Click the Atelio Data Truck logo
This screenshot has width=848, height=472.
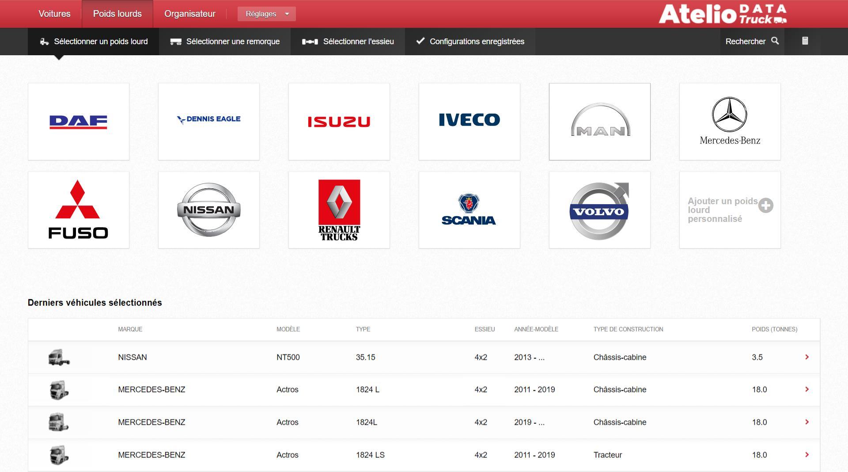coord(723,14)
